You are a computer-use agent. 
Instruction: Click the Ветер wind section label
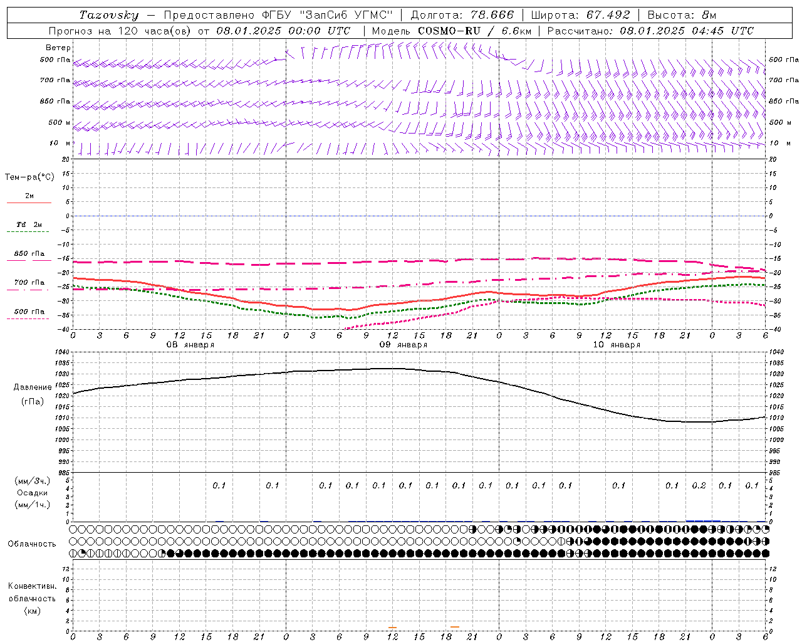tap(58, 48)
